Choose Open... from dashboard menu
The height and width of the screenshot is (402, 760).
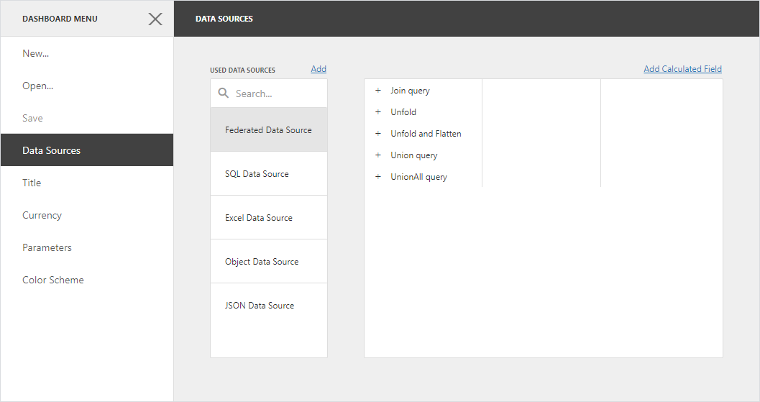click(87, 86)
